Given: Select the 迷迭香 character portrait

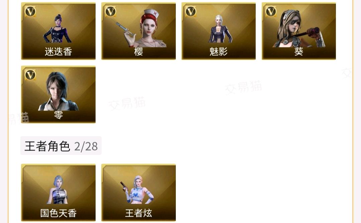Looking at the screenshot, I should [x=57, y=28].
